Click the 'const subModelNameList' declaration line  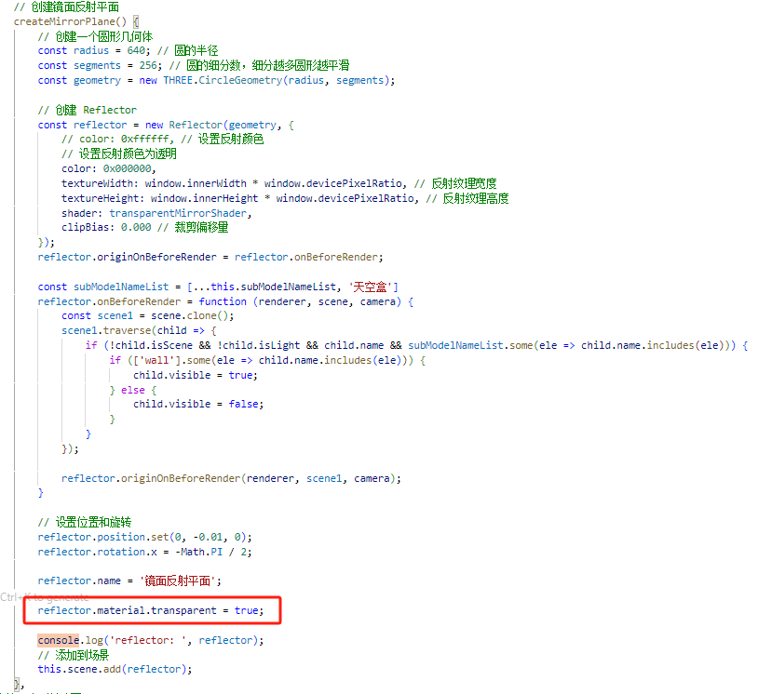click(x=218, y=287)
